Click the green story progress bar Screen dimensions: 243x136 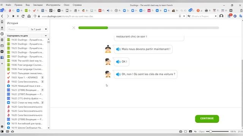[x=93, y=28]
